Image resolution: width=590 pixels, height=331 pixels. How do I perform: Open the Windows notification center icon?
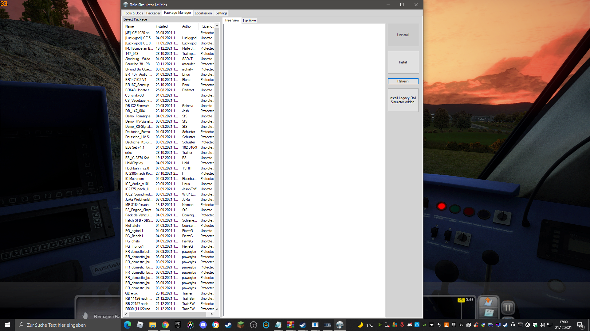point(580,325)
